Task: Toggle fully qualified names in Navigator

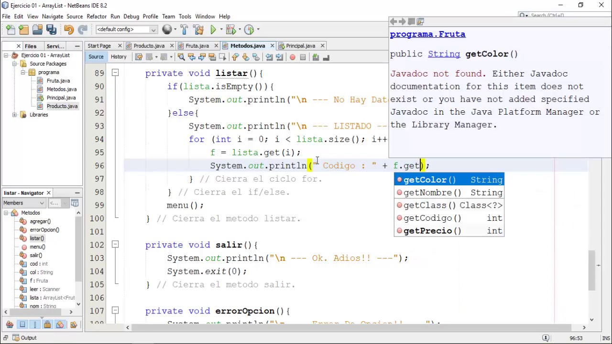Action: click(73, 325)
